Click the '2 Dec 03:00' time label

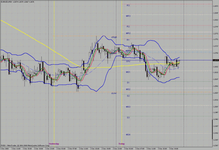(61, 149)
